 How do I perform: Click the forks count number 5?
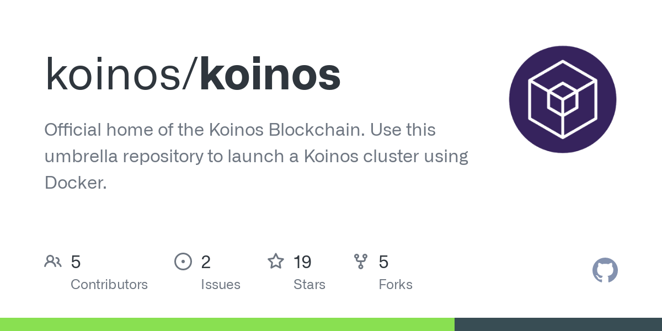(x=383, y=262)
